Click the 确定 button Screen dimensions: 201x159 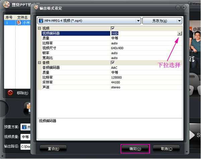pyautogui.click(x=135, y=148)
